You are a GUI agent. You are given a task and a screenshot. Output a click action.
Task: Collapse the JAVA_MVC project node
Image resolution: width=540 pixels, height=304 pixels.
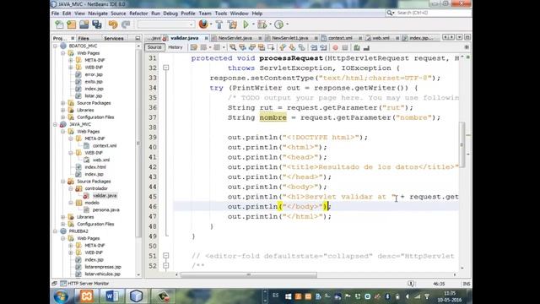(x=55, y=124)
